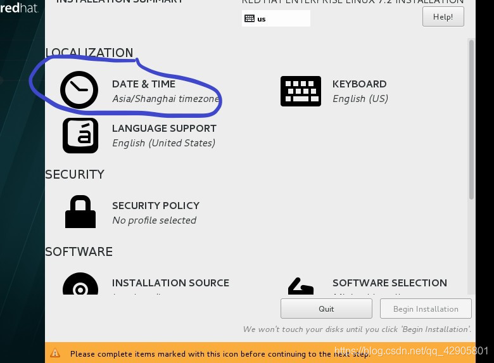Click the orange warning message text
Image resolution: width=494 pixels, height=363 pixels.
pyautogui.click(x=220, y=354)
